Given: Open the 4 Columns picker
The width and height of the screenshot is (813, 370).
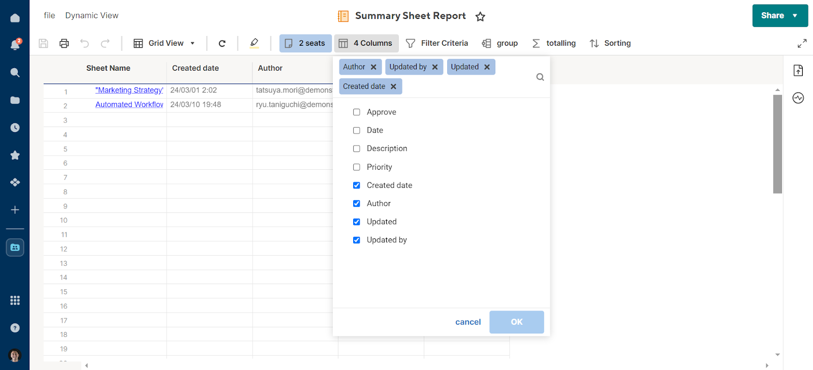Looking at the screenshot, I should (366, 43).
